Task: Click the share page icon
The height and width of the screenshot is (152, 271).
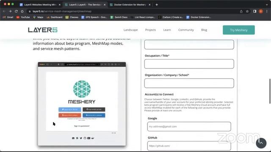Action: coord(241,11)
